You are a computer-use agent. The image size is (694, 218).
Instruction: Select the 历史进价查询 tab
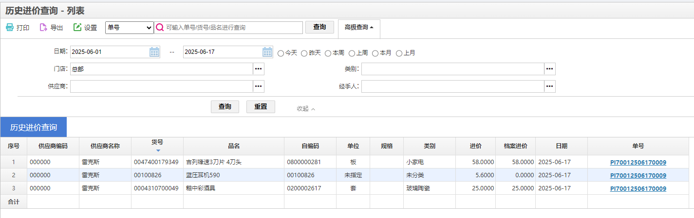point(34,127)
